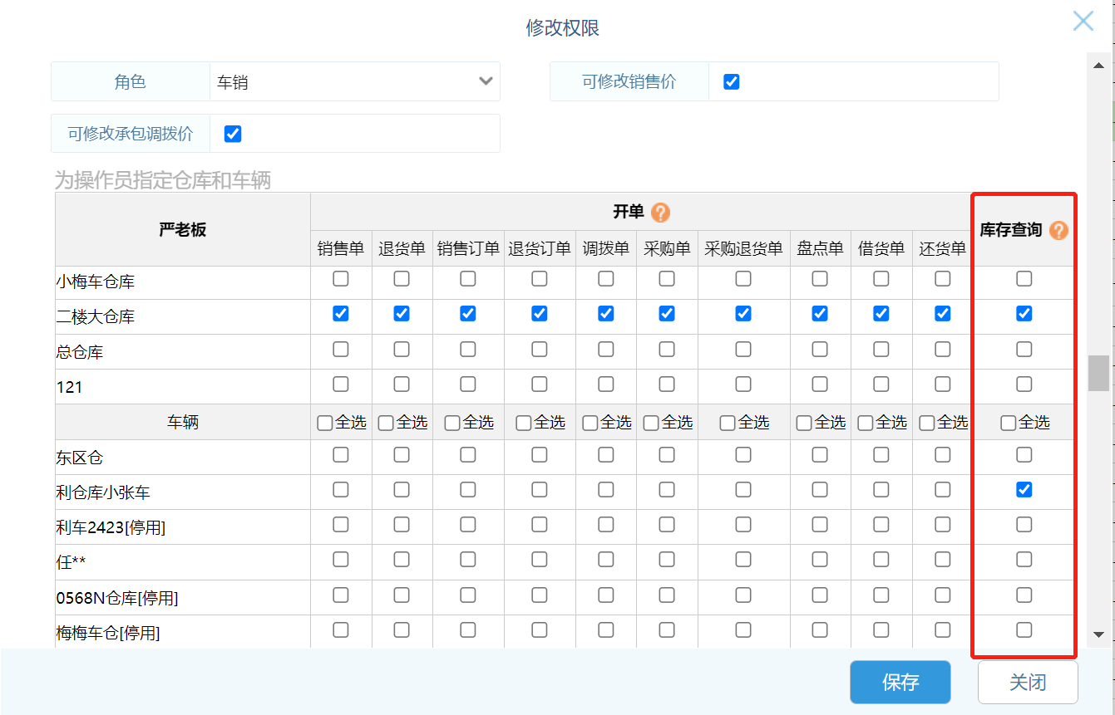Viewport: 1115px width, 715px height.
Task: Check 还货单 for 梅梅车仓[停用]
Action: coord(943,629)
